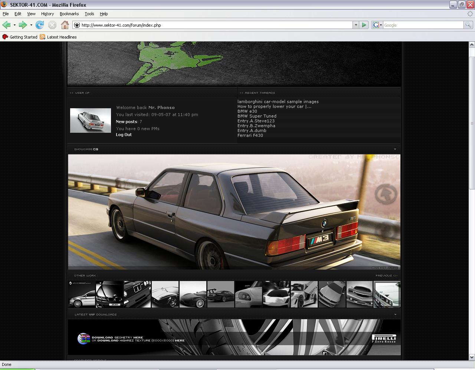Image resolution: width=475 pixels, height=370 pixels.
Task: Click the address bar URL field
Action: [x=216, y=25]
